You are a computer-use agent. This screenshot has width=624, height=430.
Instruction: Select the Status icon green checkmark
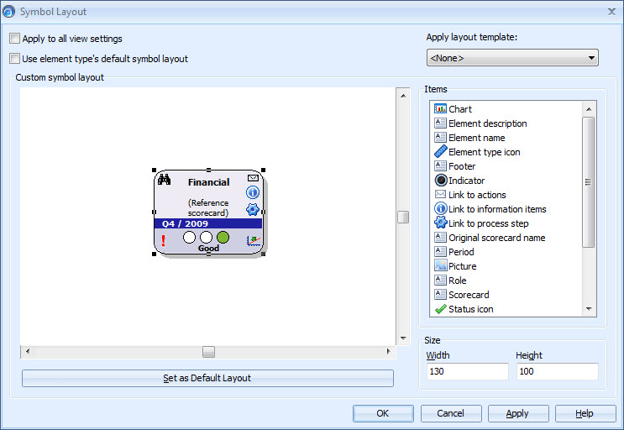[x=440, y=309]
